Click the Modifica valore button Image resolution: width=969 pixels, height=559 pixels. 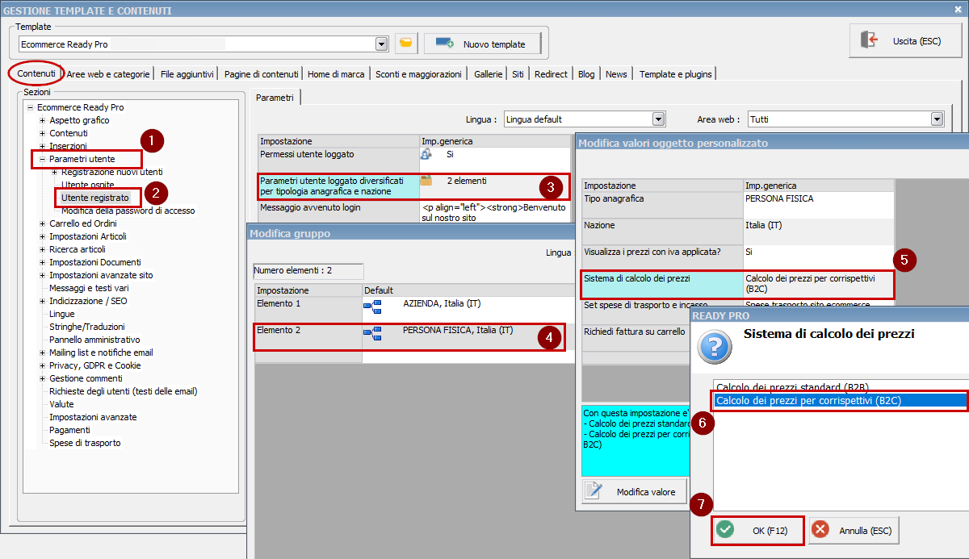coord(636,492)
